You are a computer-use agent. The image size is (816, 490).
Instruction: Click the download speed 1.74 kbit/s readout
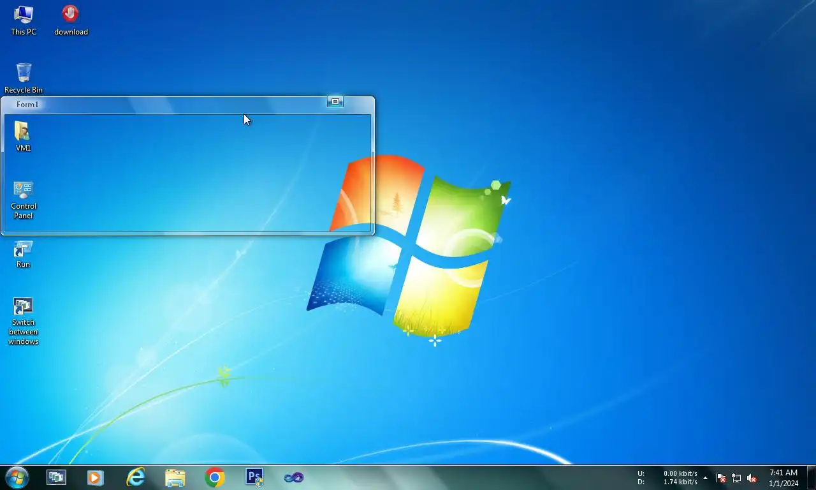[680, 482]
